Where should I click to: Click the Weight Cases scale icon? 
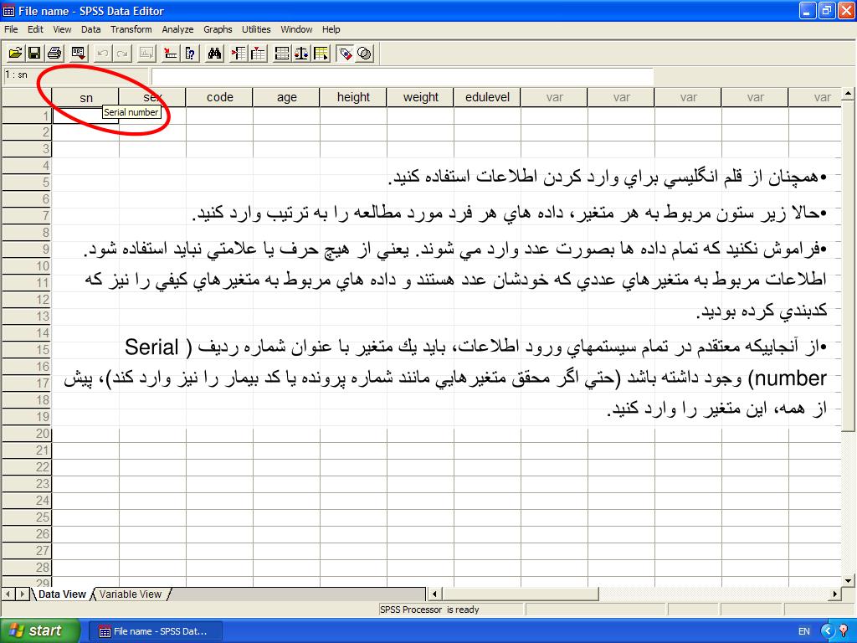coord(301,53)
